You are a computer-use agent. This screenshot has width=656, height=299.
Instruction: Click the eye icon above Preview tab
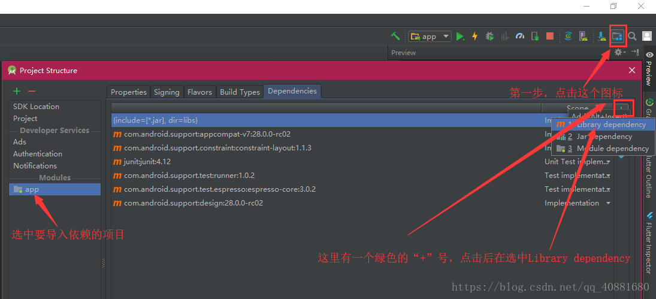(649, 55)
